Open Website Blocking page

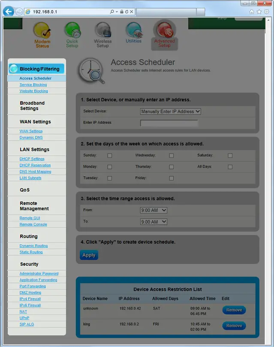33,91
